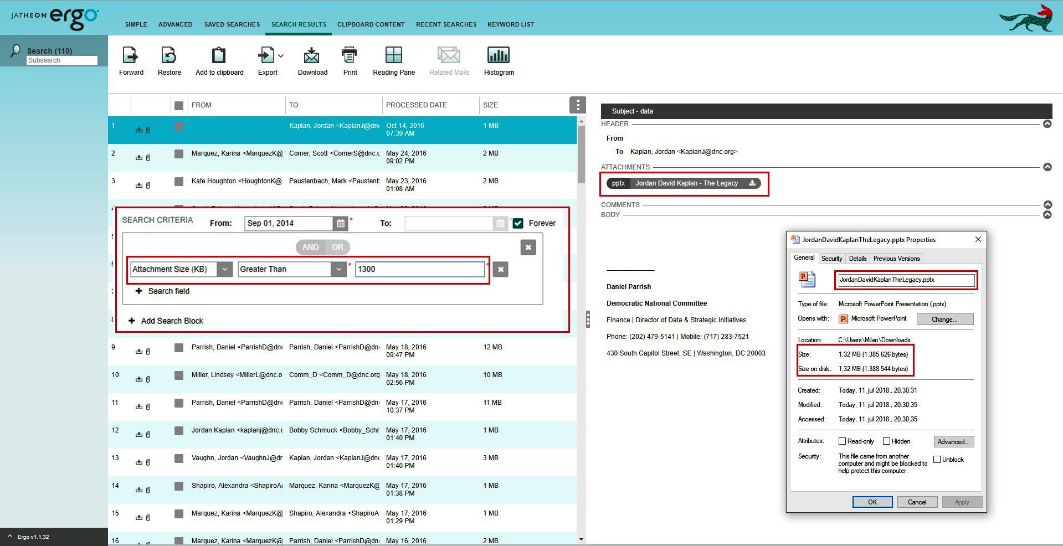
Task: Download the pptx attachment from the pill
Action: 752,183
